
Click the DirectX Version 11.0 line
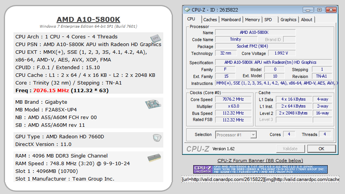click(x=43, y=144)
